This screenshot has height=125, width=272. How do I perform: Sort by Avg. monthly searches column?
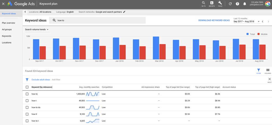point(89,87)
